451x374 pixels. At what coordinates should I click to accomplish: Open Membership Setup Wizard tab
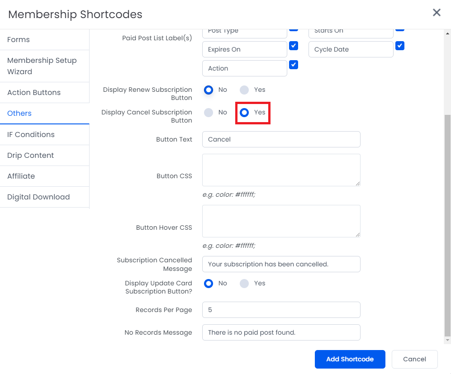42,66
